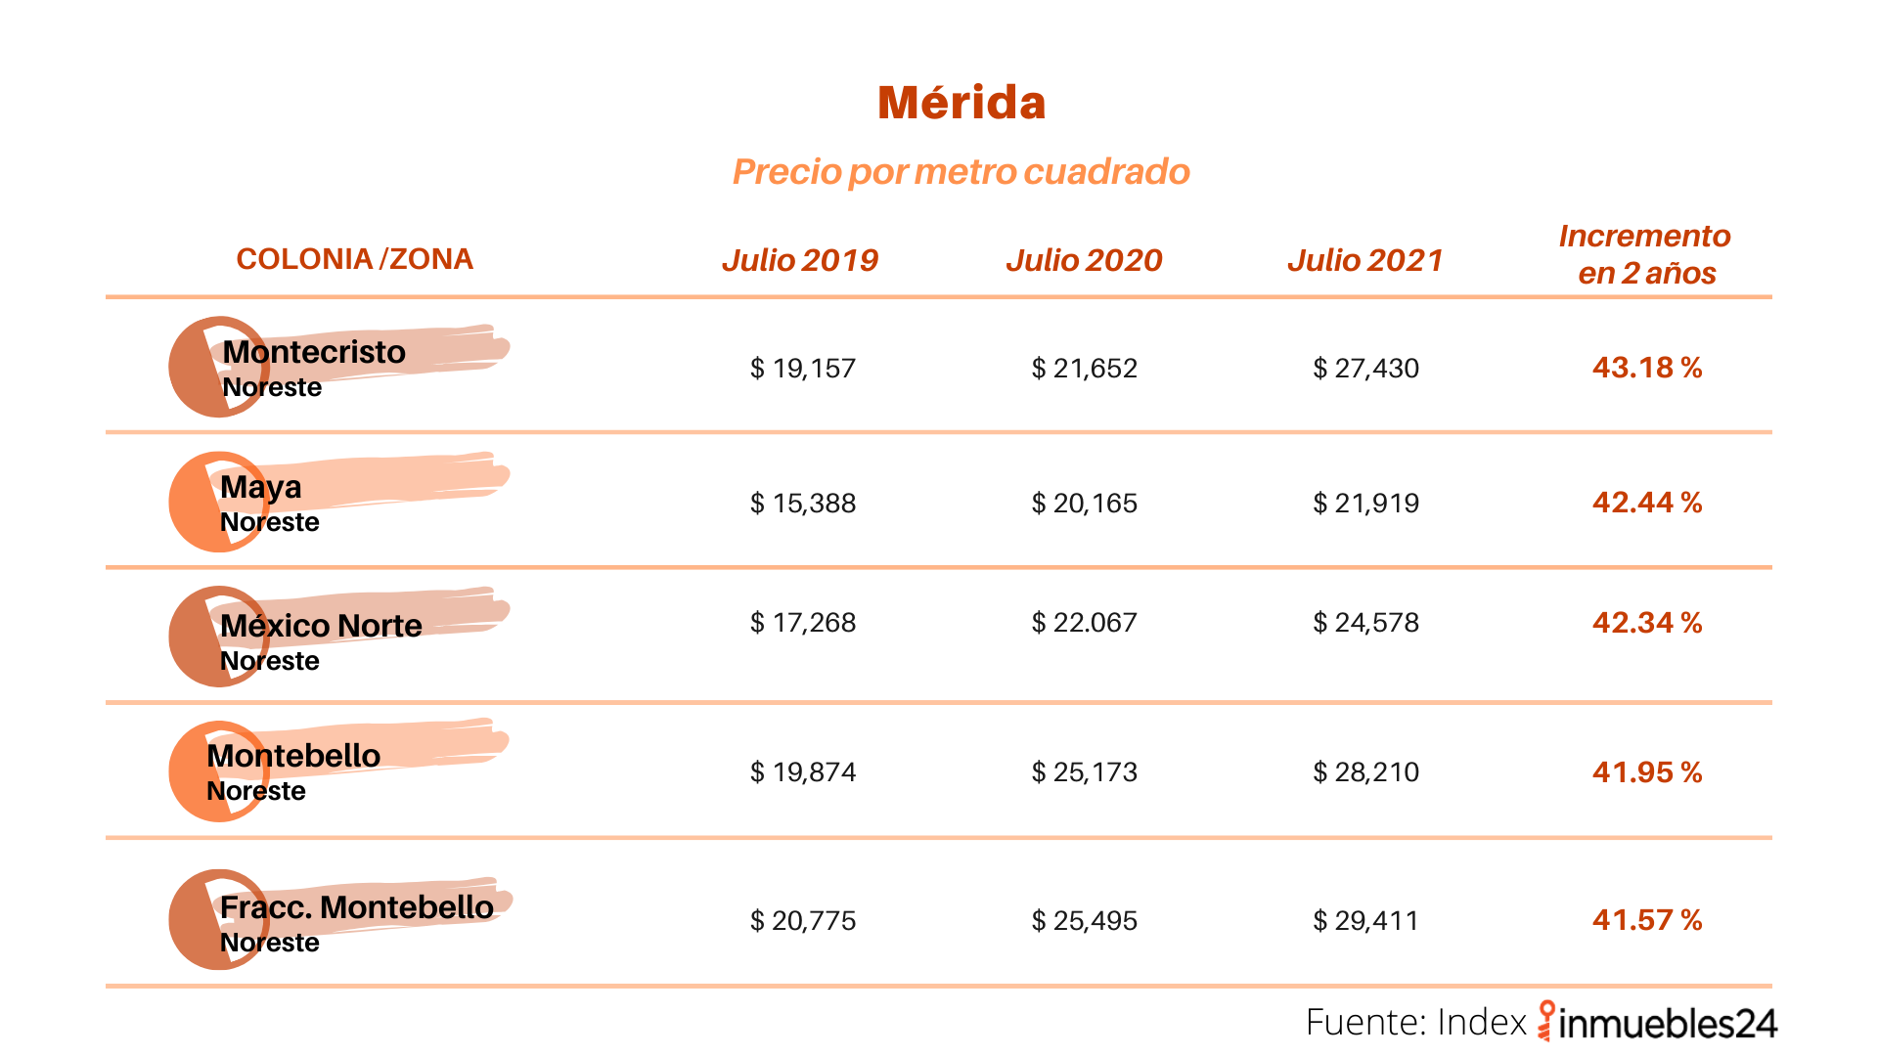The width and height of the screenshot is (1878, 1056).
Task: Select the Julio 2020 column header
Action: [x=1084, y=260]
